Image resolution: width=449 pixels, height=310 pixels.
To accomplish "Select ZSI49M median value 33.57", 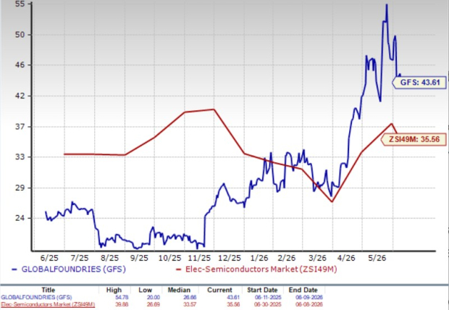I will pyautogui.click(x=190, y=304).
